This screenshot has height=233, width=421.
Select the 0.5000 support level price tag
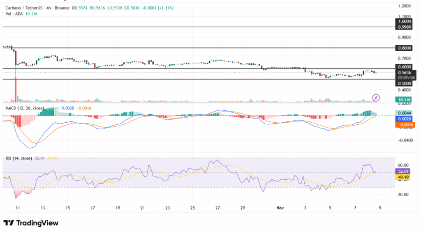(404, 83)
